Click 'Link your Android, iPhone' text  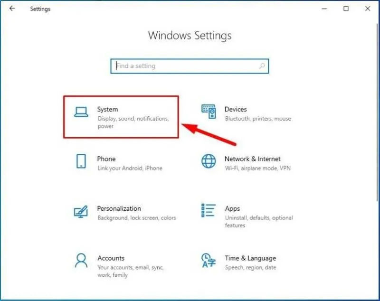tap(130, 168)
